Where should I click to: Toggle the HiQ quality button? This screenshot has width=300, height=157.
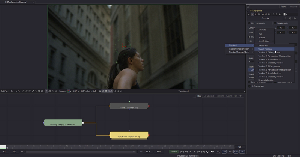click(x=218, y=152)
